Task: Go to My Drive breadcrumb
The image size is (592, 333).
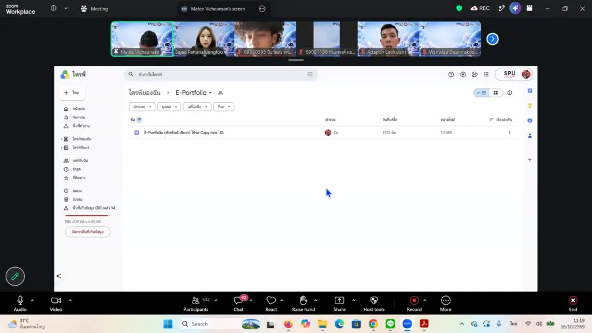Action: click(144, 92)
